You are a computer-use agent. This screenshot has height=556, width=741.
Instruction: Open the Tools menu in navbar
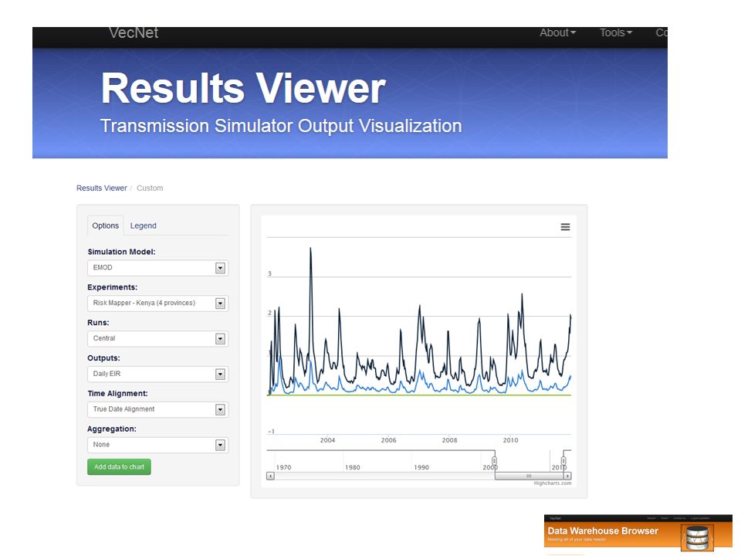pyautogui.click(x=616, y=32)
